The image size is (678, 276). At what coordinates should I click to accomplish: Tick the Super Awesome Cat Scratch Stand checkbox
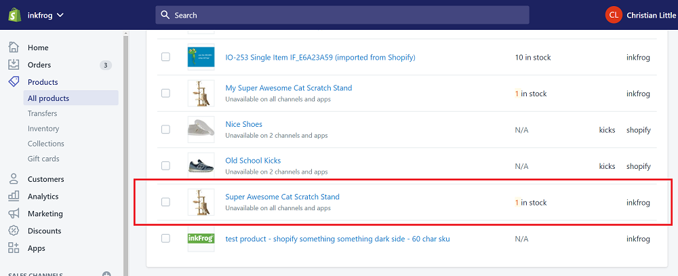tap(165, 202)
